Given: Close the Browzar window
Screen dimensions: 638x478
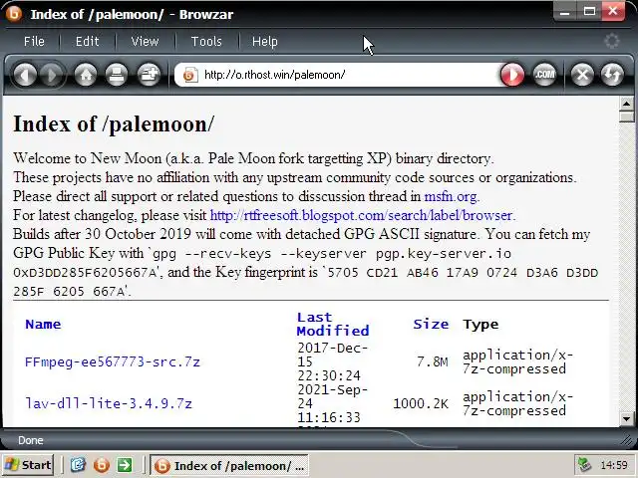Looking at the screenshot, I should pyautogui.click(x=613, y=12).
